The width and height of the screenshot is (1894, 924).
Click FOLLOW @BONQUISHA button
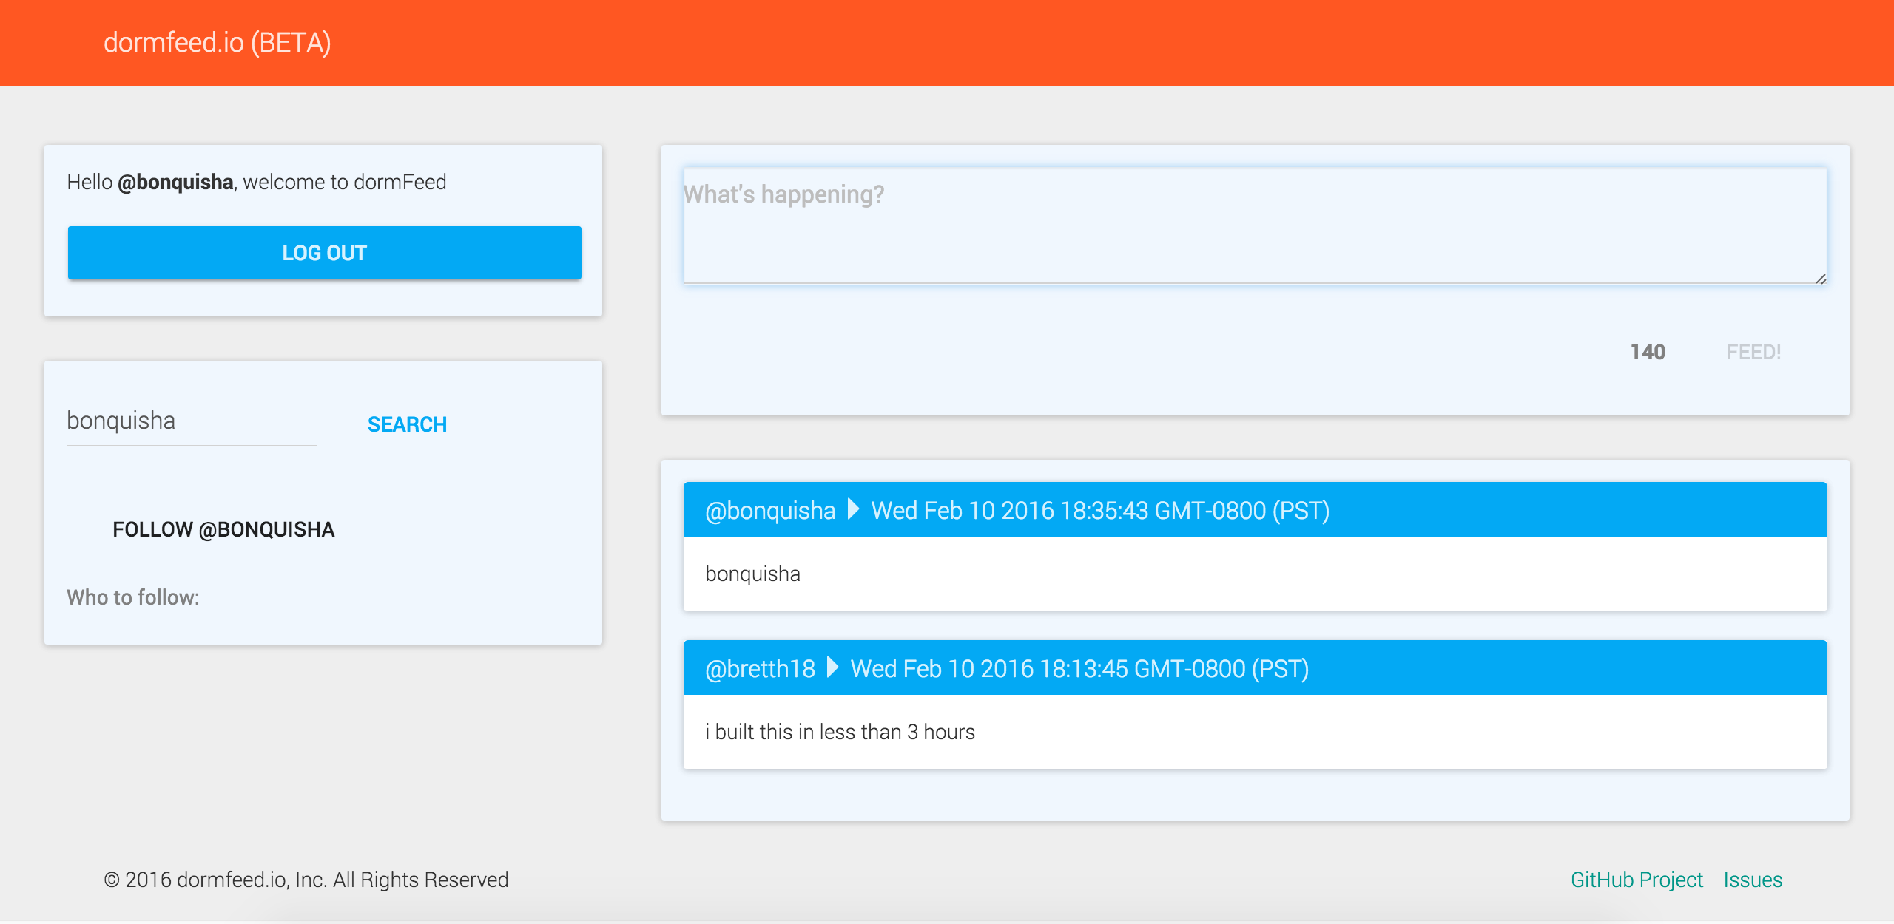click(x=223, y=529)
